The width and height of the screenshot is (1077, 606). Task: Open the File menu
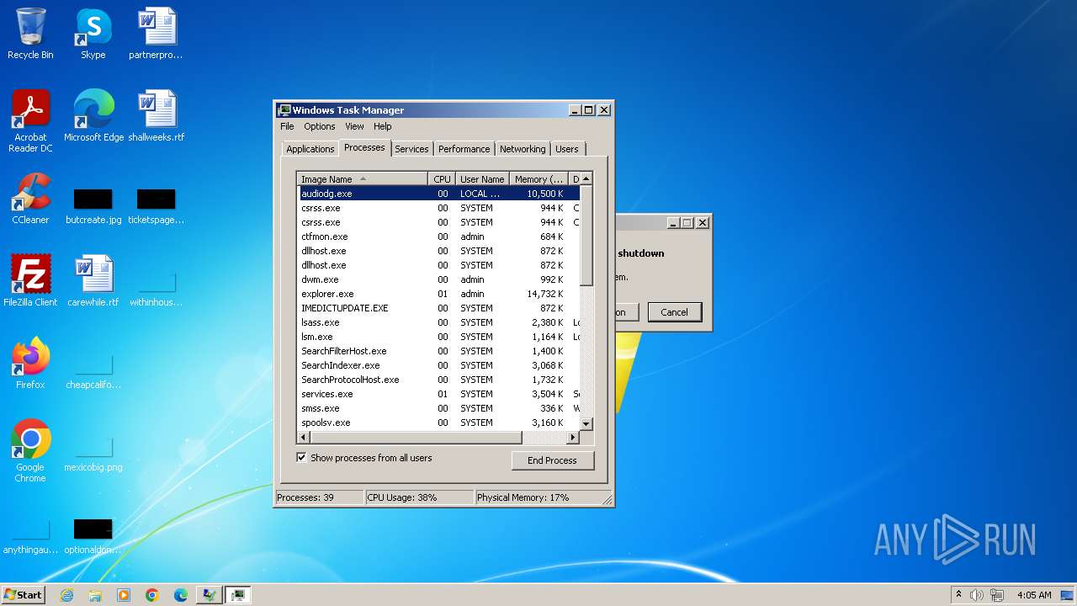(287, 126)
